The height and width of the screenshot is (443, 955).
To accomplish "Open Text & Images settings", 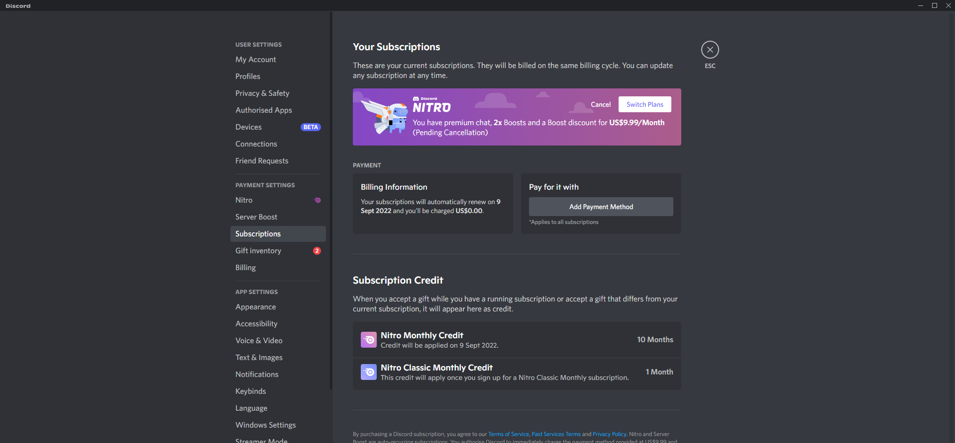I will (x=278, y=358).
